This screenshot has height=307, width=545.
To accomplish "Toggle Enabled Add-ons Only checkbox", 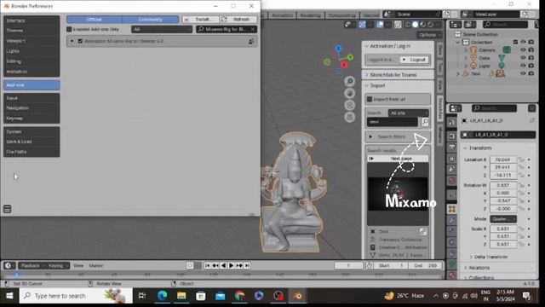I will [69, 29].
